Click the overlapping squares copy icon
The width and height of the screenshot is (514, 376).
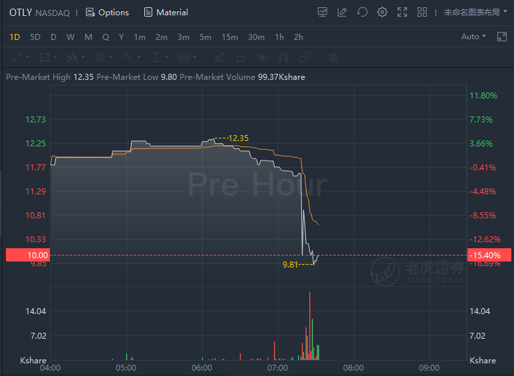click(304, 57)
